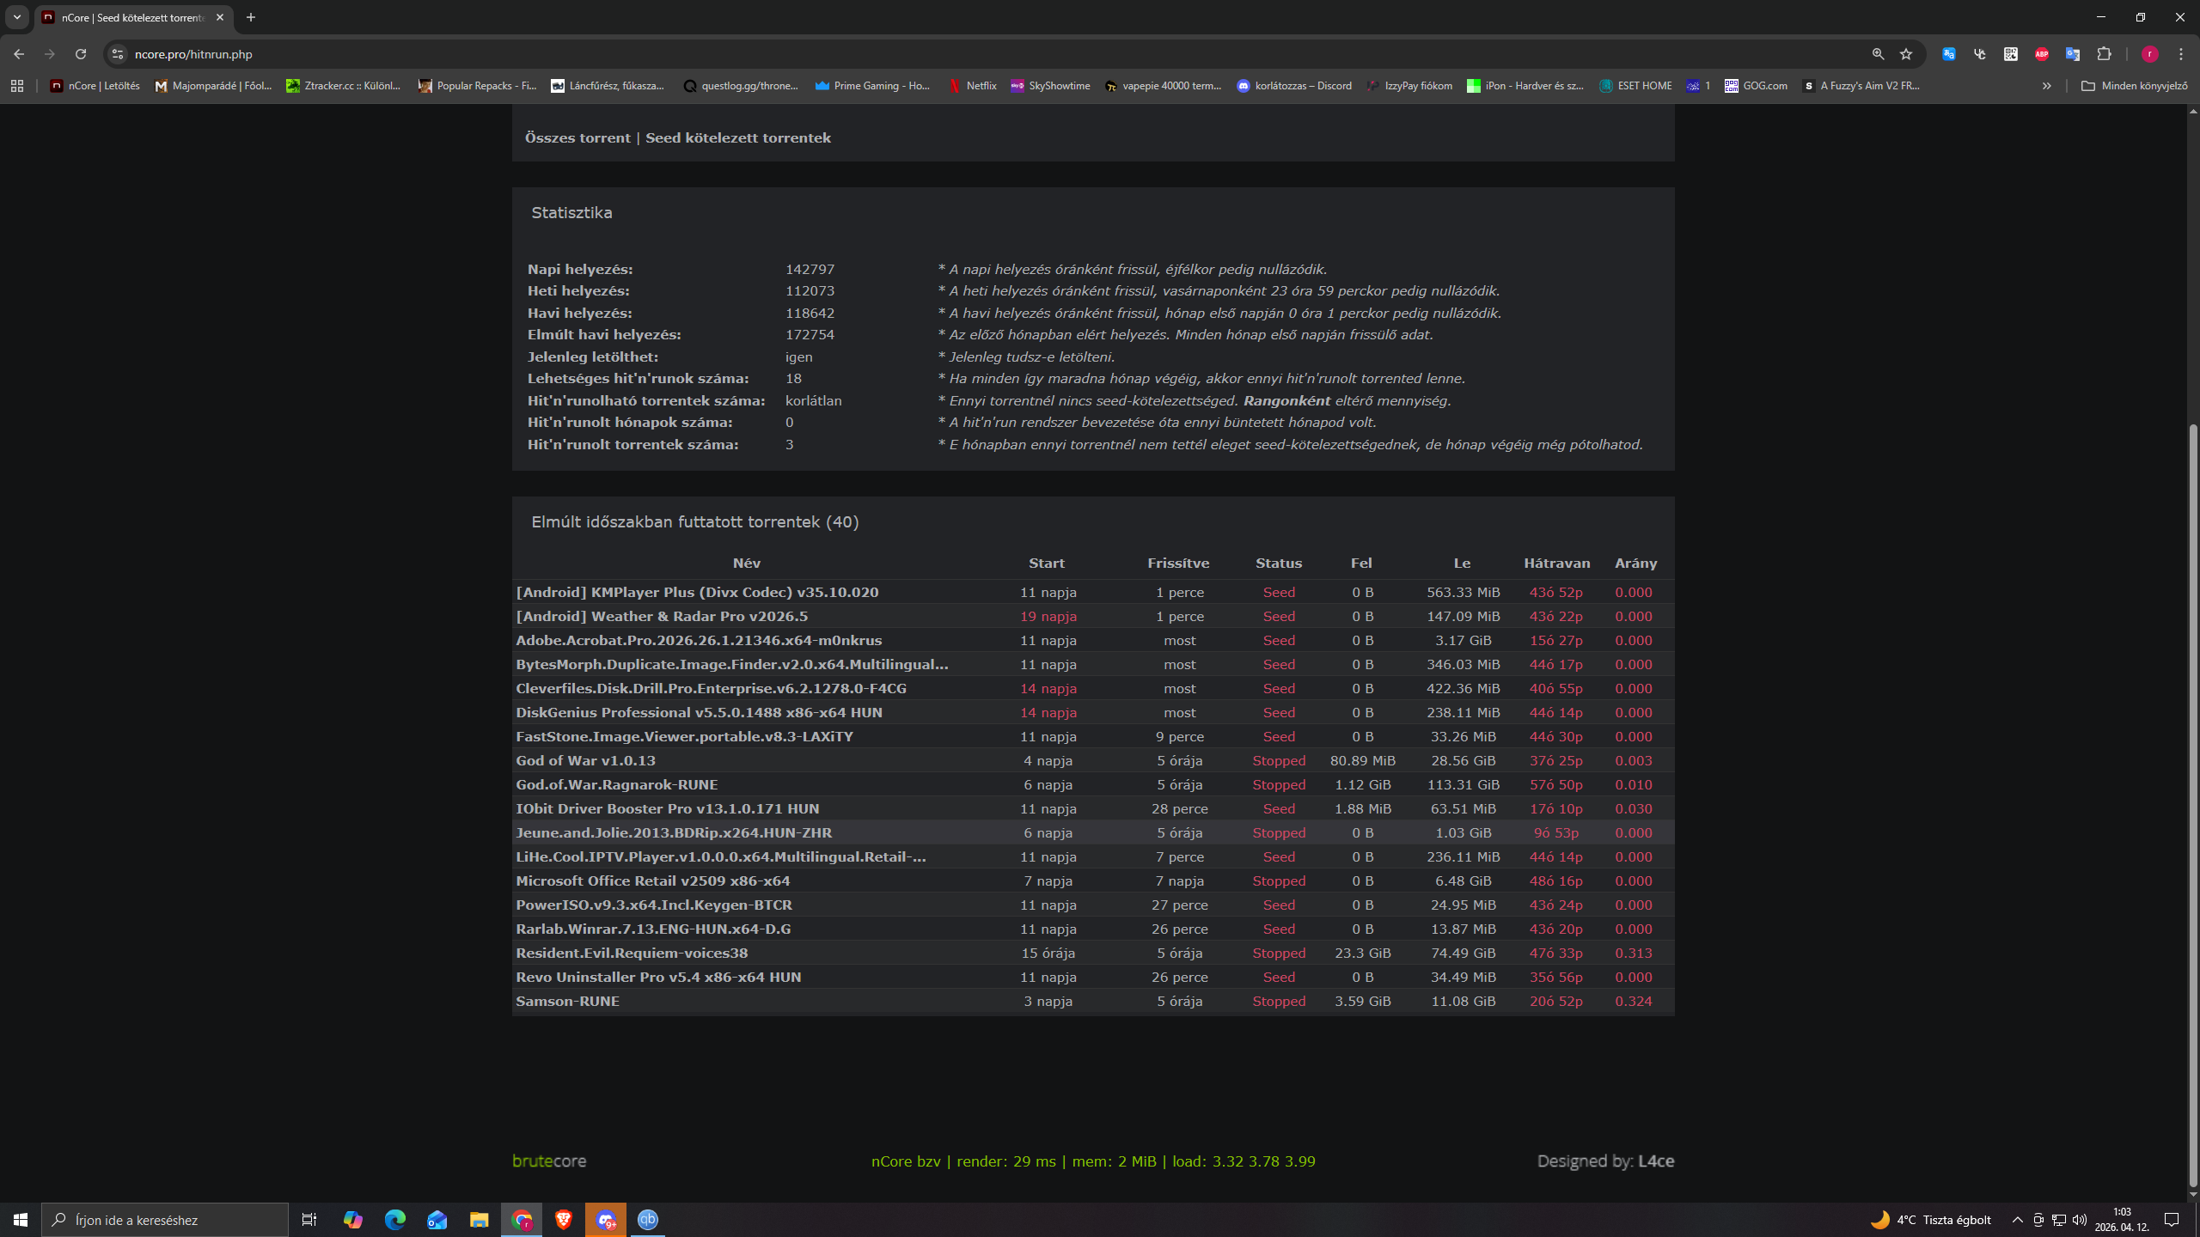Image resolution: width=2200 pixels, height=1237 pixels.
Task: Open the Adblock Plus extension
Action: click(2042, 54)
